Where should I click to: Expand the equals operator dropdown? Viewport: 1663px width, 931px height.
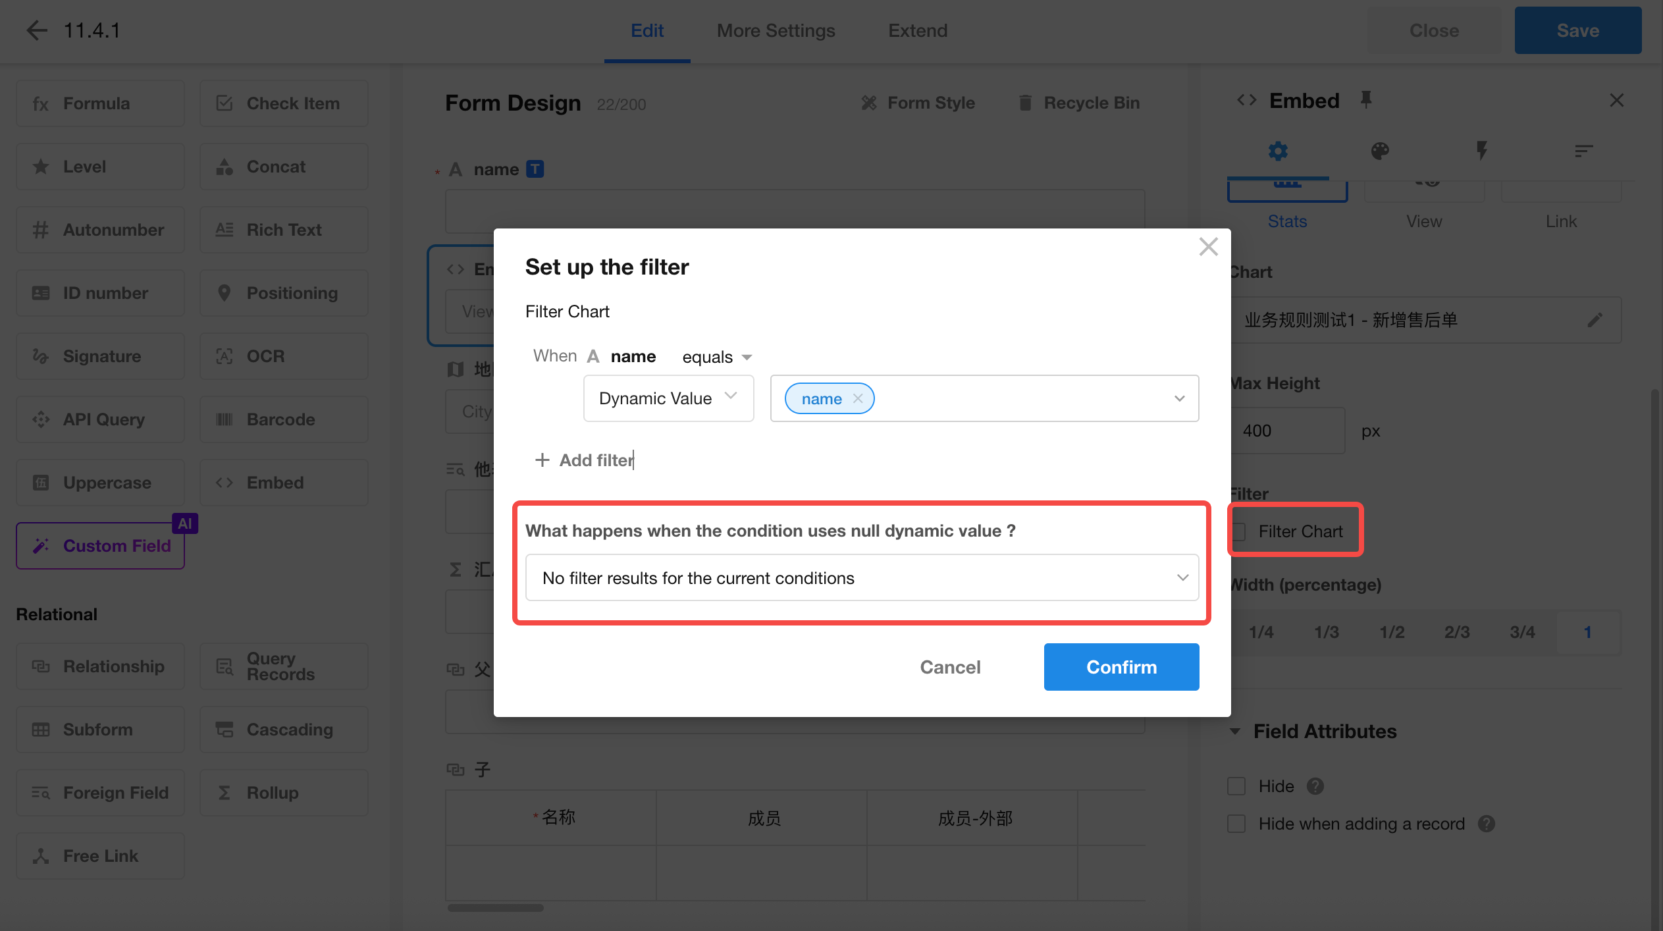716,357
